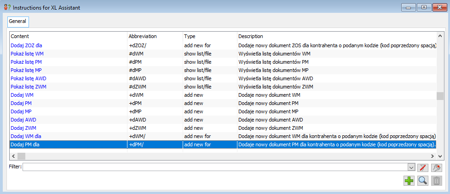
Task: Click inside the Filter text field
Action: click(x=215, y=167)
